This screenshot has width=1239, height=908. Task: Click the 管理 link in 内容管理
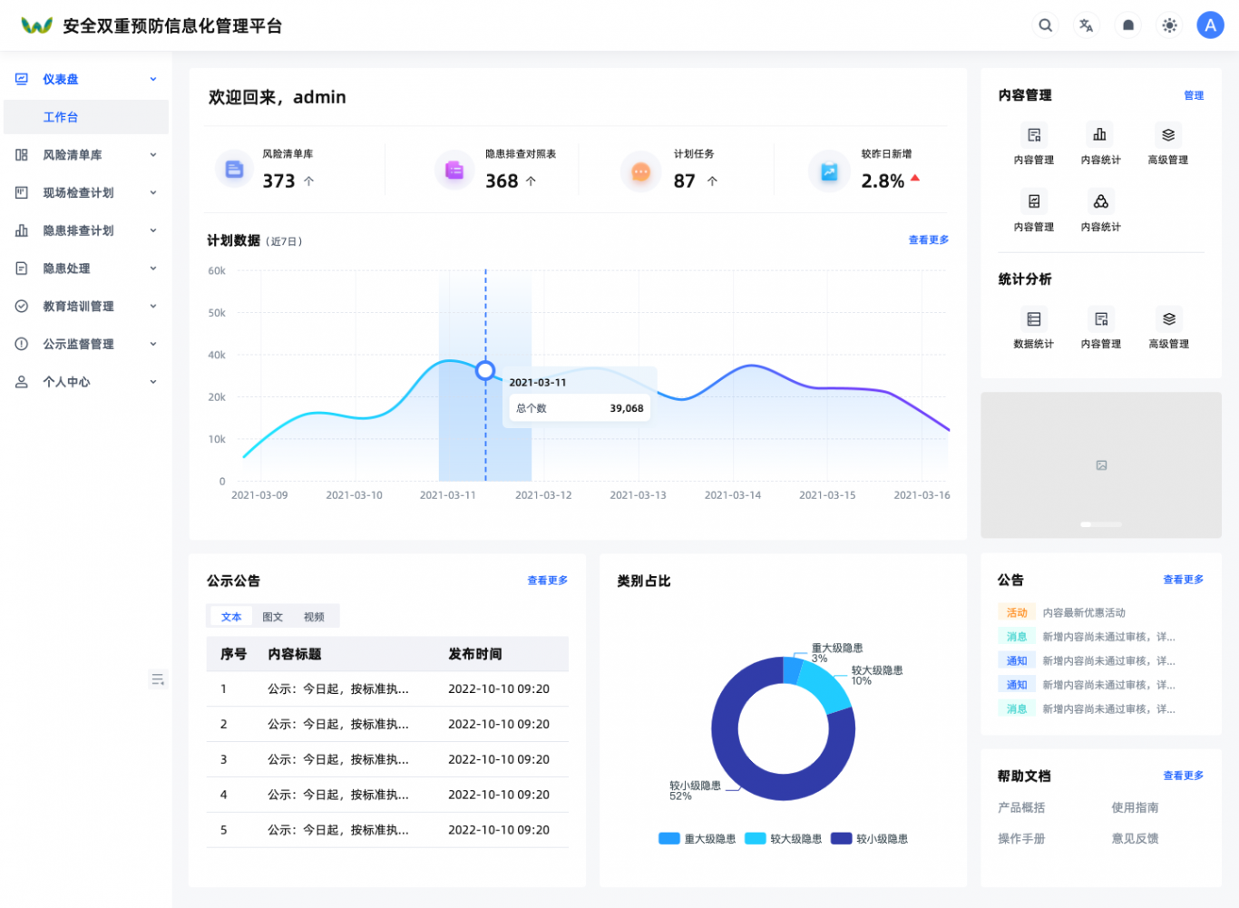pyautogui.click(x=1194, y=95)
